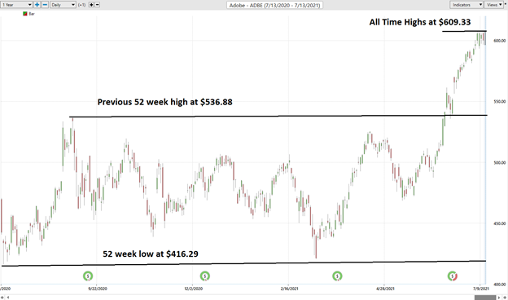This screenshot has width=508, height=300.
Task: Open the Indicators dropdown
Action: (466, 5)
